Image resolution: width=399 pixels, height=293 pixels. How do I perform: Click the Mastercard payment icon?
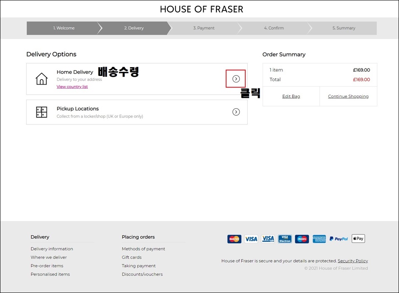pyautogui.click(x=234, y=239)
